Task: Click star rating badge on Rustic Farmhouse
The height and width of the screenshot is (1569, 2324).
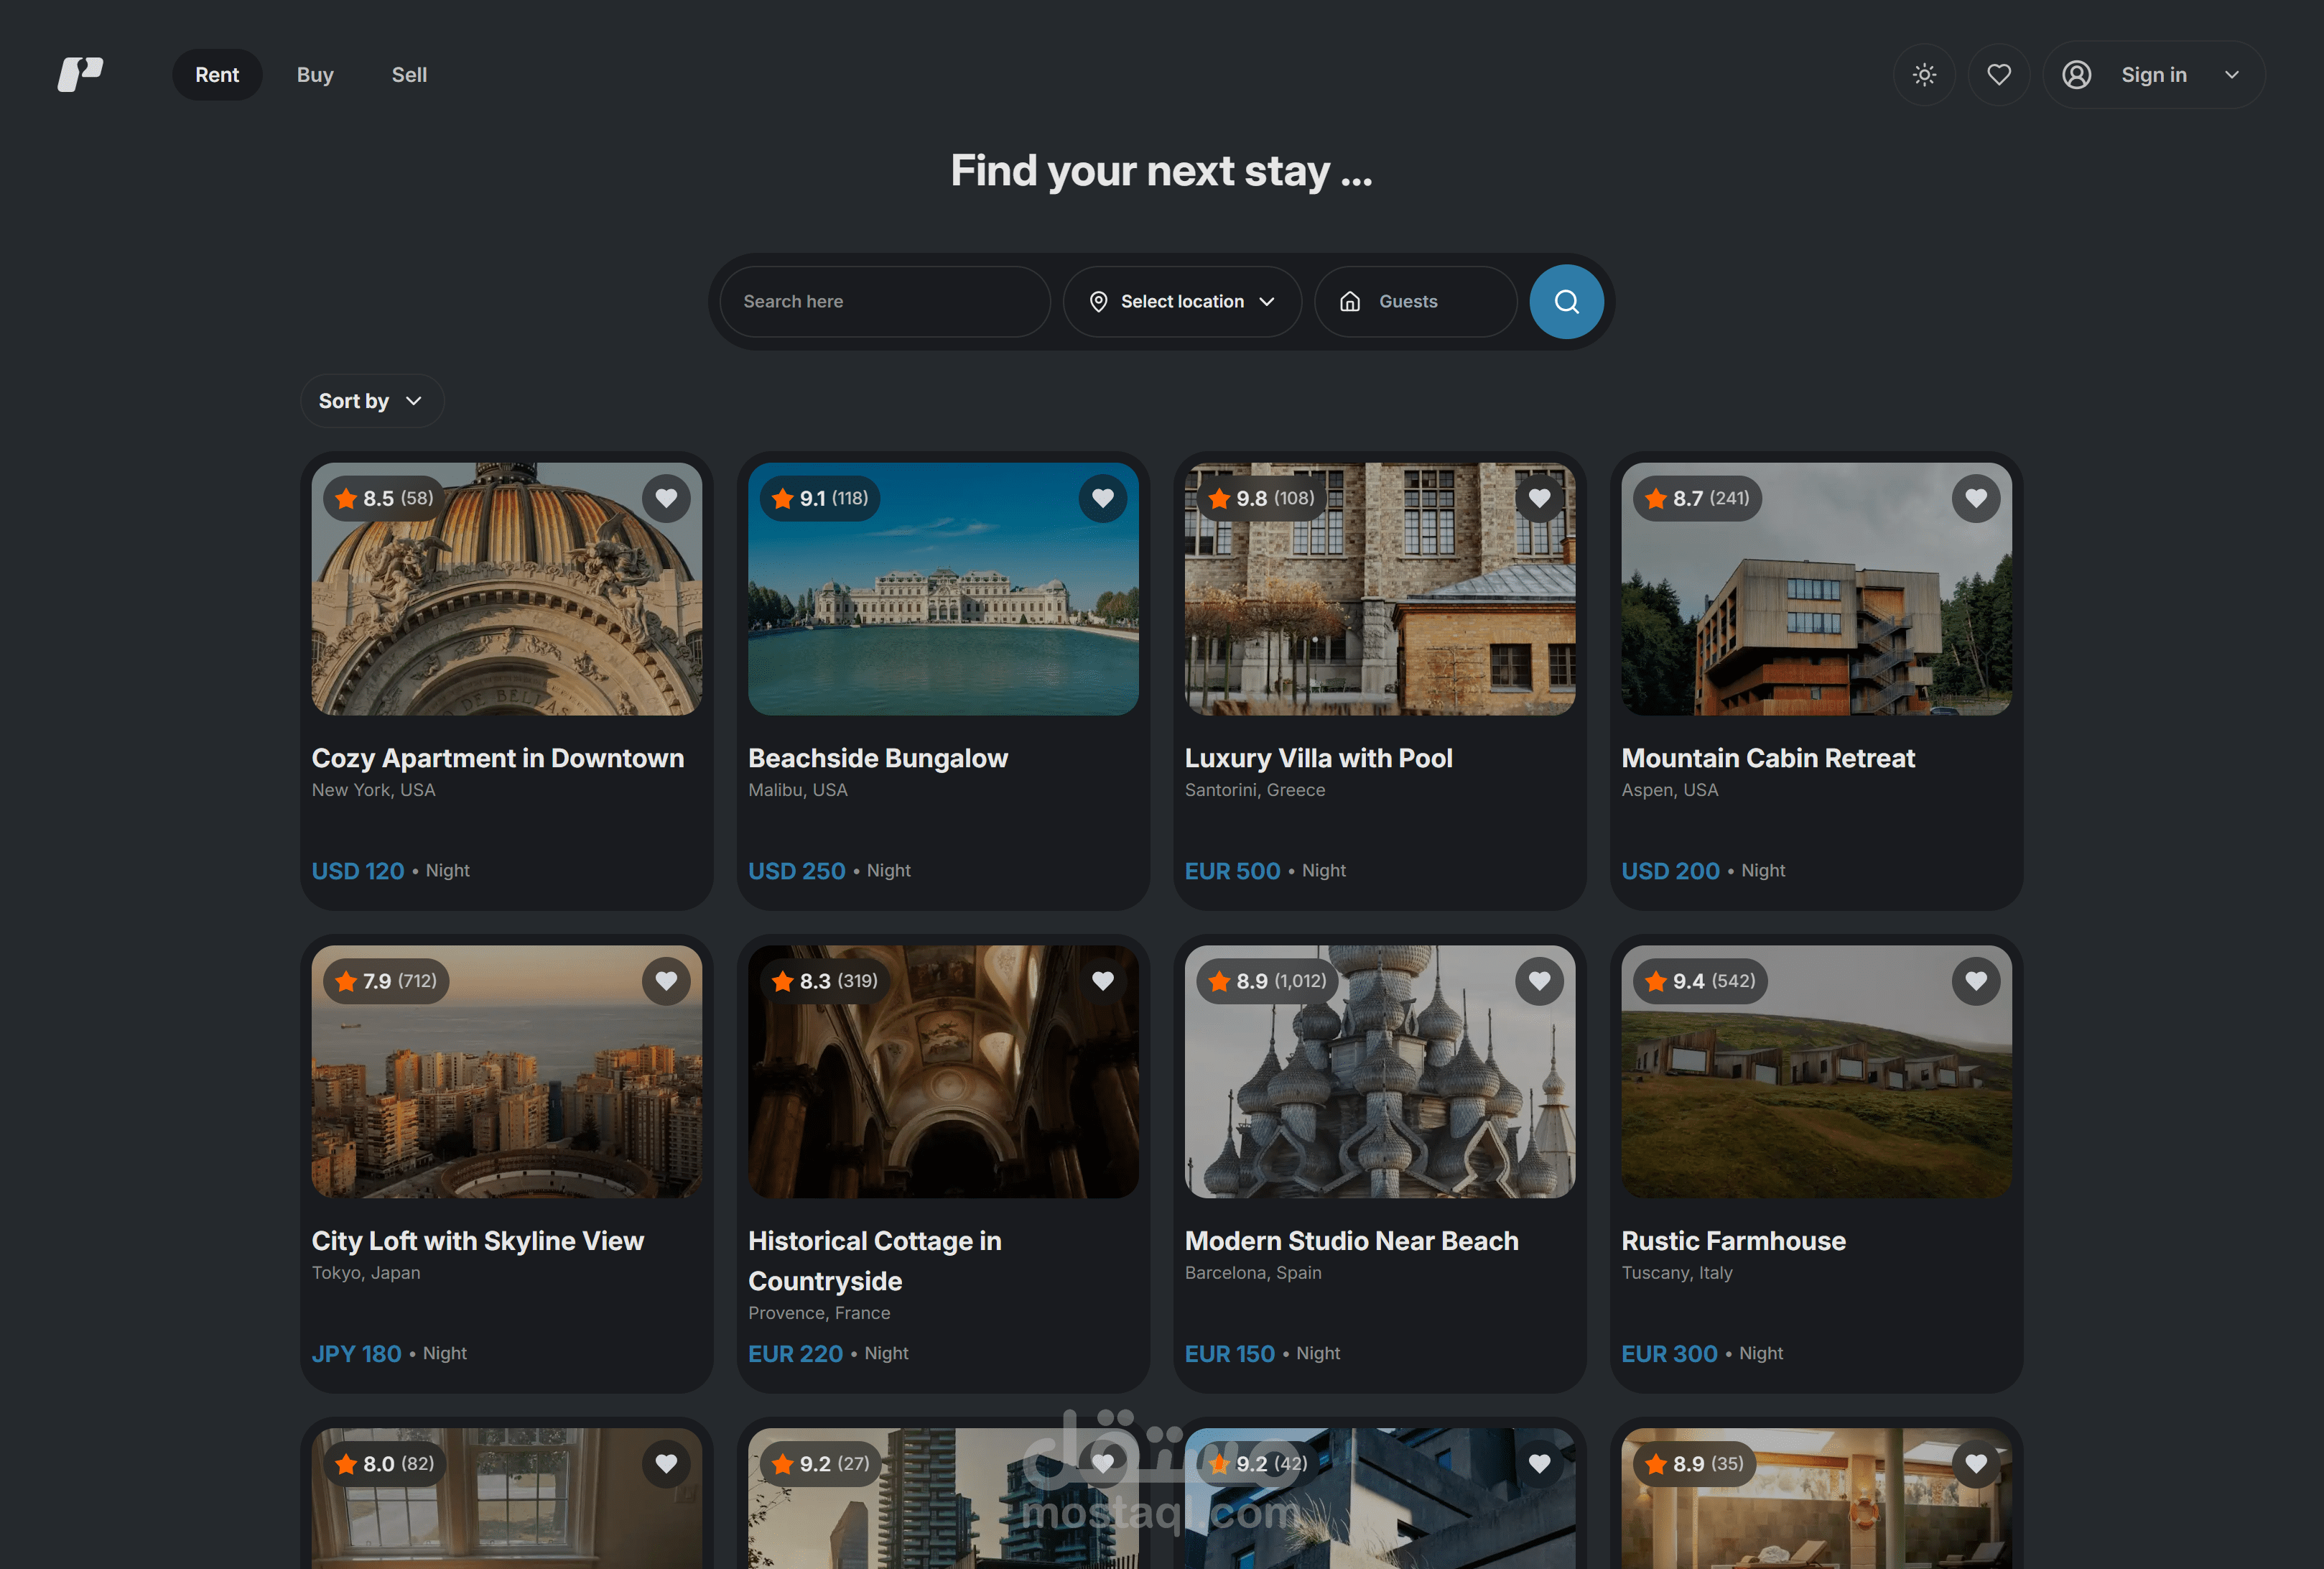Action: 1700,981
